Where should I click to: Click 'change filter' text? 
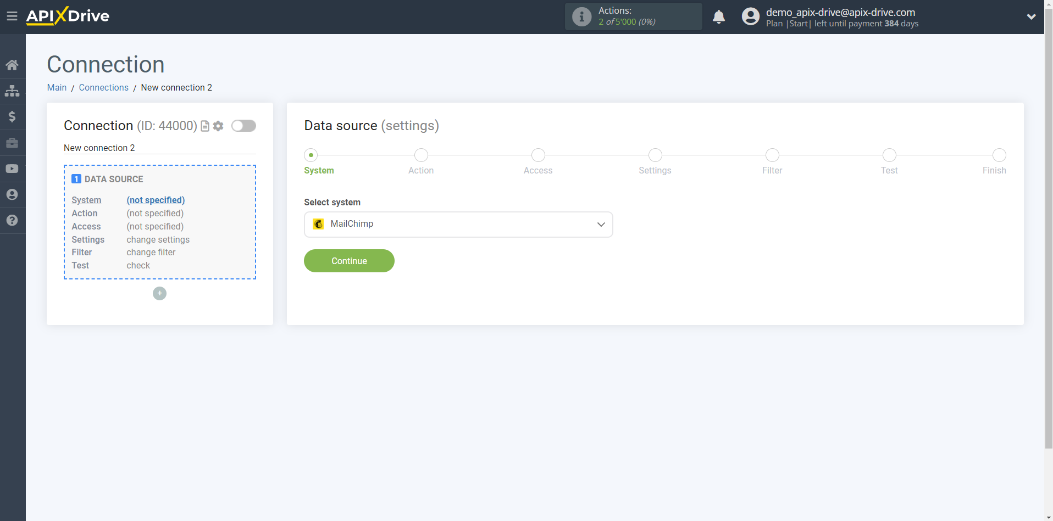point(151,252)
